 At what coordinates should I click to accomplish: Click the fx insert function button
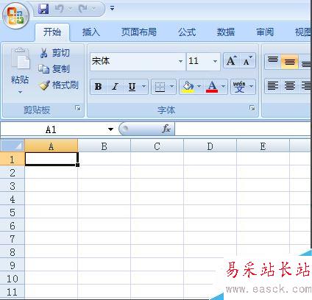(x=166, y=129)
